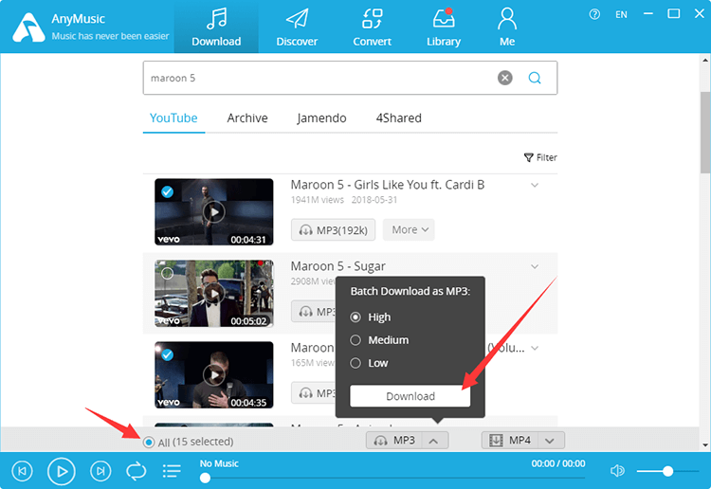This screenshot has height=489, width=711.
Task: Select Low quality radio button
Action: tap(355, 363)
